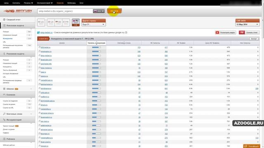Open the Другие страны 'Еще 21' dropdown

click(94, 24)
